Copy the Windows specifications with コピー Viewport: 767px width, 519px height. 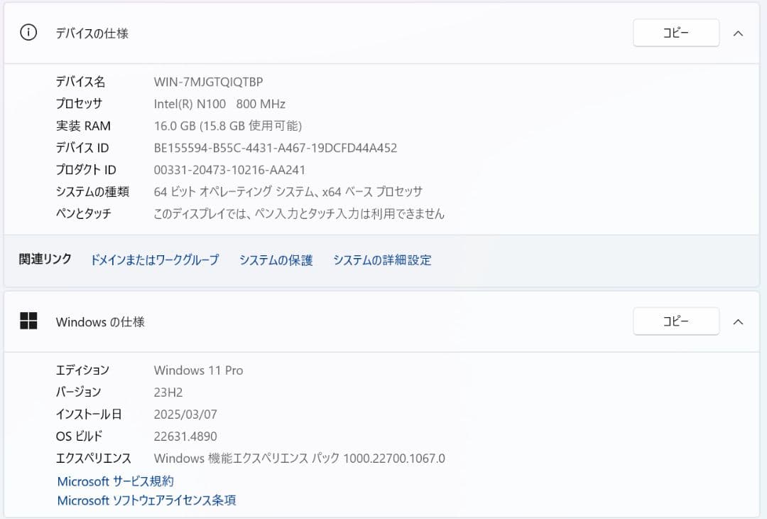675,321
